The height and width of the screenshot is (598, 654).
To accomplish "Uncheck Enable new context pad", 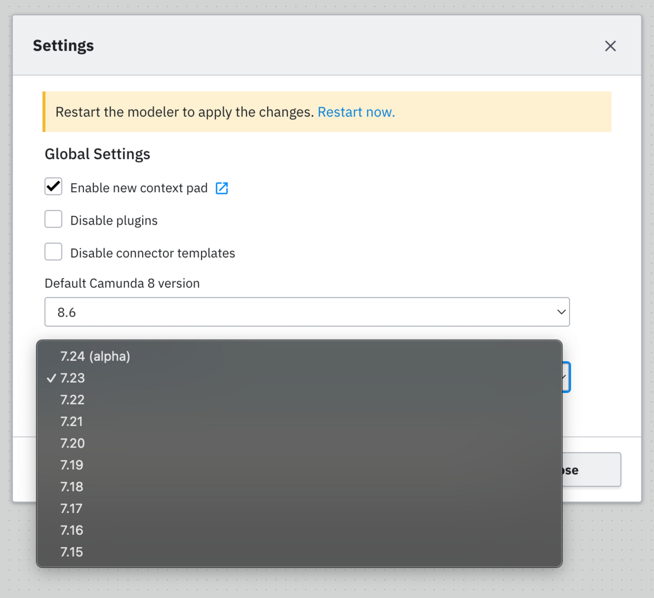I will (x=53, y=187).
